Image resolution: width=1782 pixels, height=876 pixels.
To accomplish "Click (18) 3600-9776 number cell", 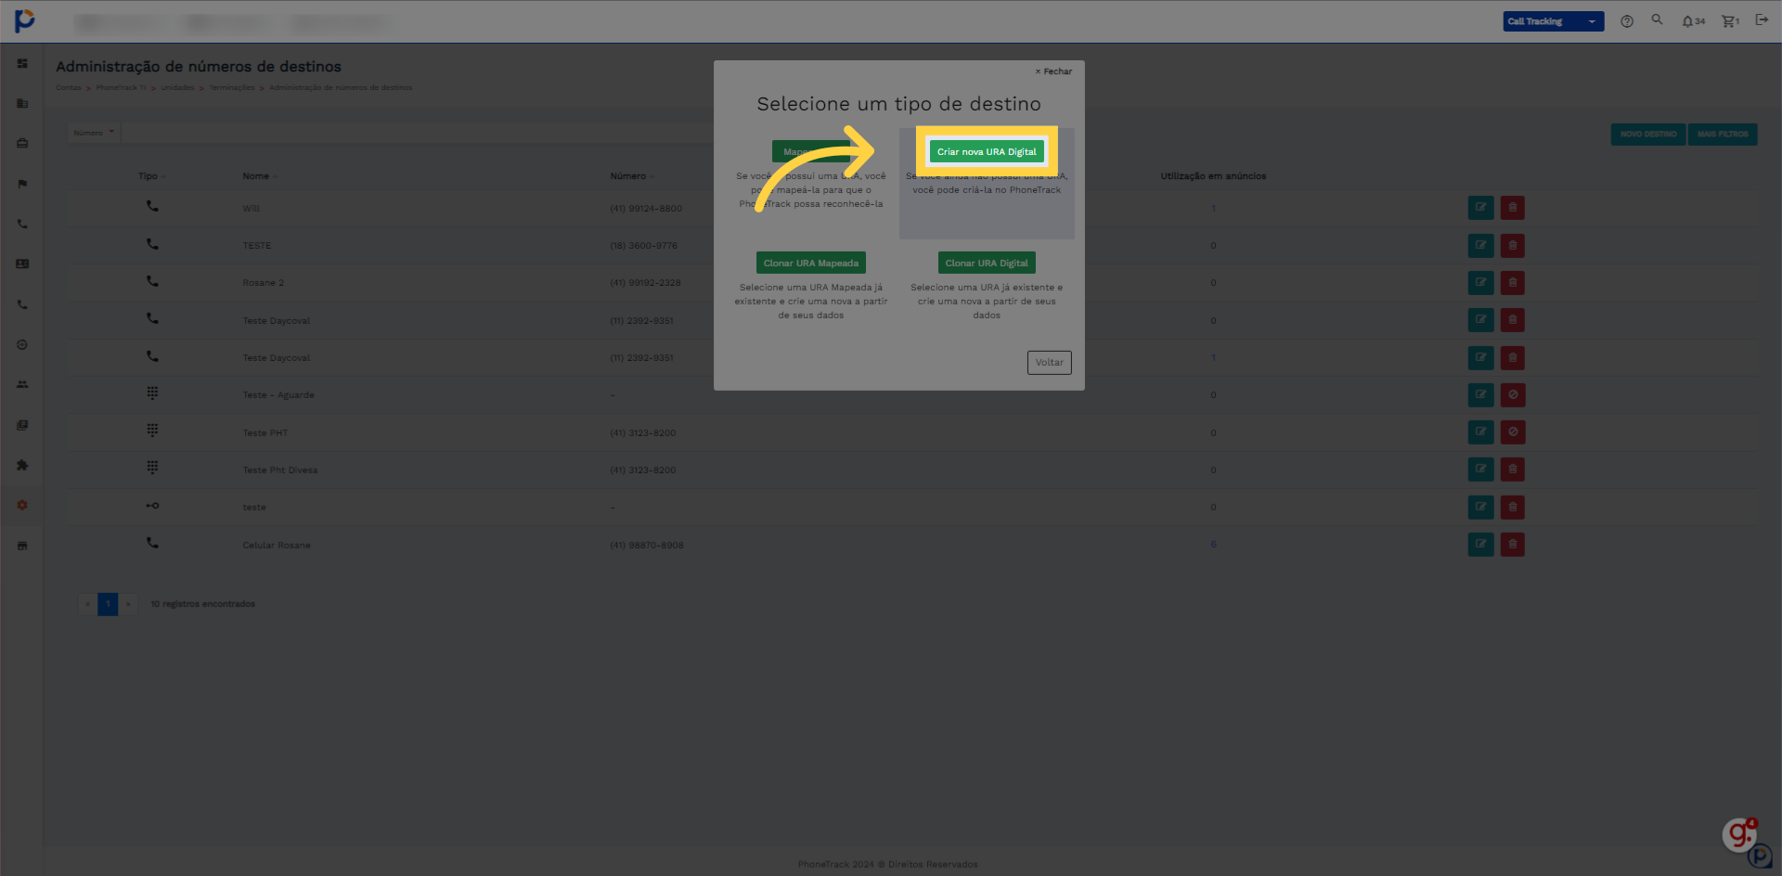I will coord(644,246).
